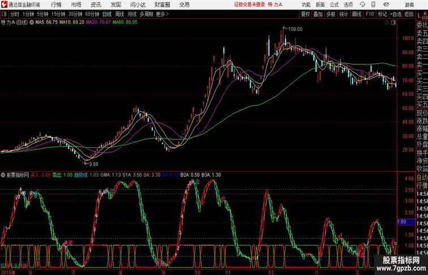
Task: Click 买入: 0.00 indicator readout
Action: 40,175
